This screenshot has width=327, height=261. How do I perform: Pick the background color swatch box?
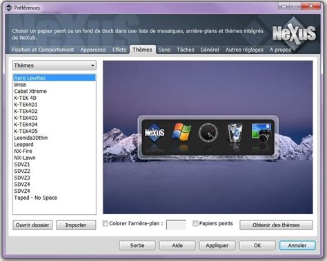[176, 225]
